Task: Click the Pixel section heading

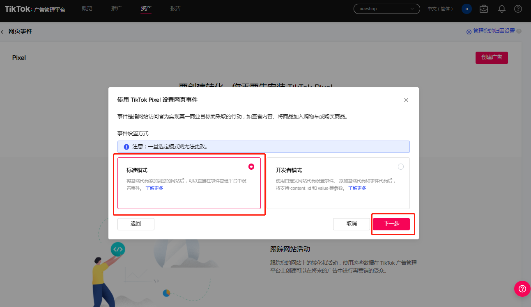Action: (19, 58)
